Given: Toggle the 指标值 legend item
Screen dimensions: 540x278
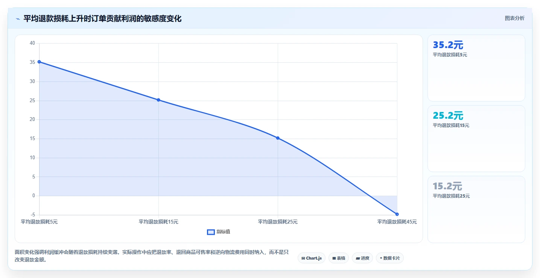Looking at the screenshot, I should point(219,232).
